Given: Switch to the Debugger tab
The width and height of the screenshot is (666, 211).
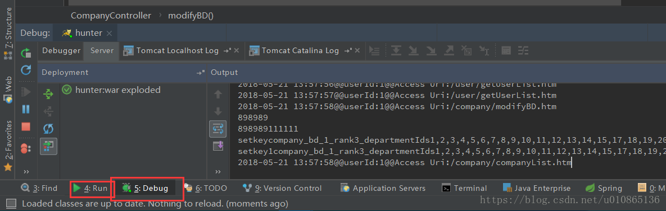Looking at the screenshot, I should 61,51.
